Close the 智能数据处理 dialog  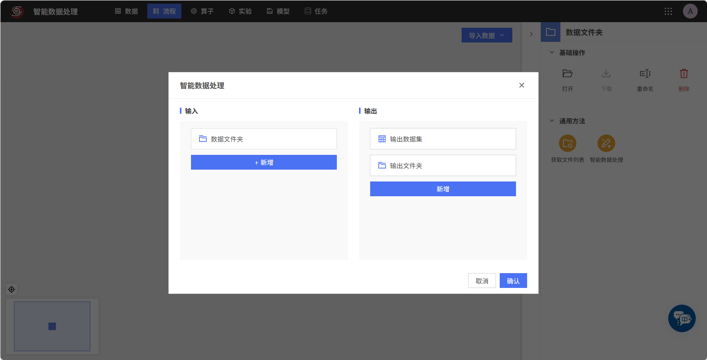click(x=522, y=85)
